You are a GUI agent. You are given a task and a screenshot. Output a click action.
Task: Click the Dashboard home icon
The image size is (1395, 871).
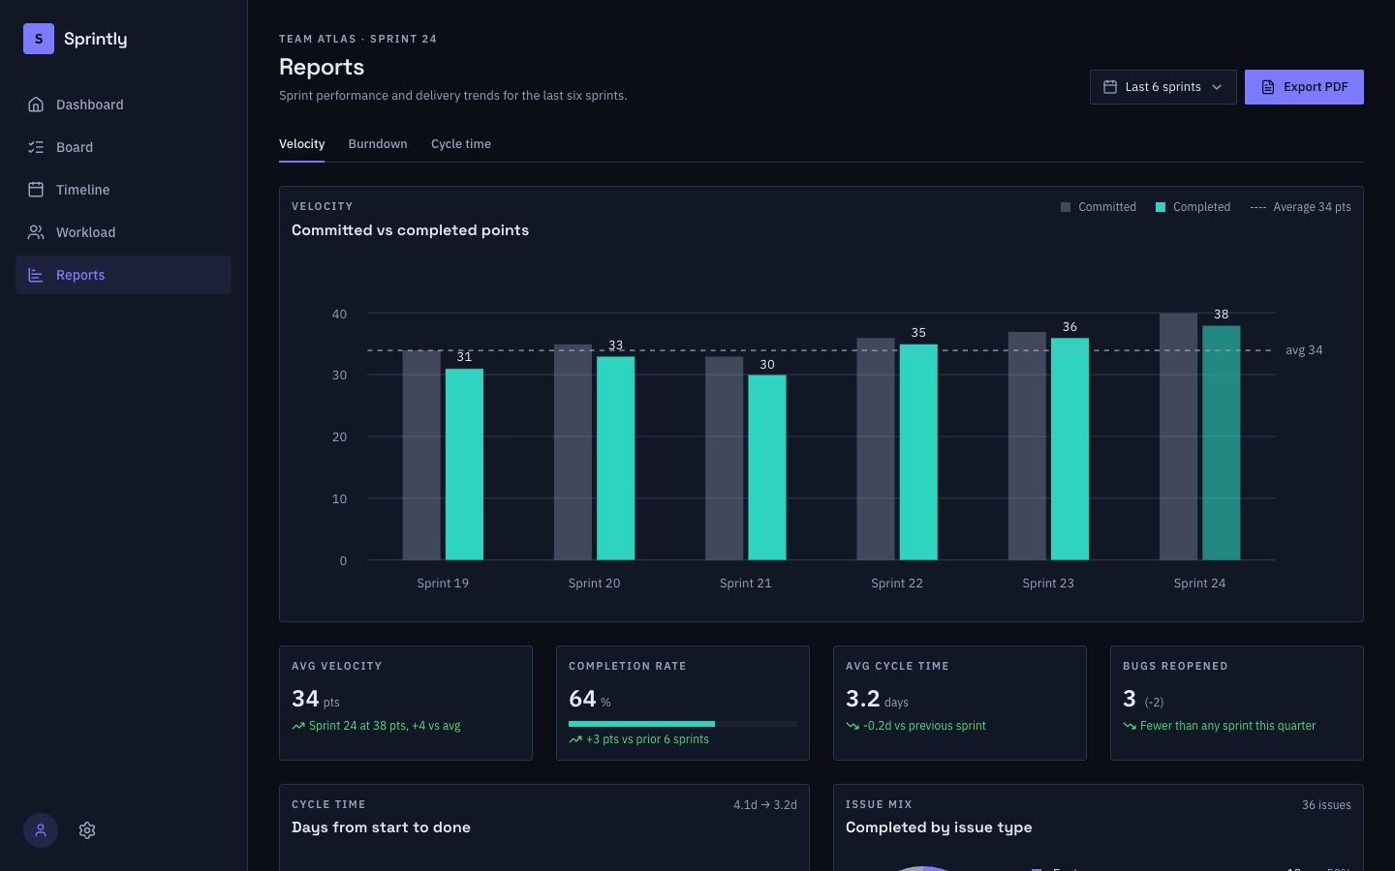click(36, 105)
